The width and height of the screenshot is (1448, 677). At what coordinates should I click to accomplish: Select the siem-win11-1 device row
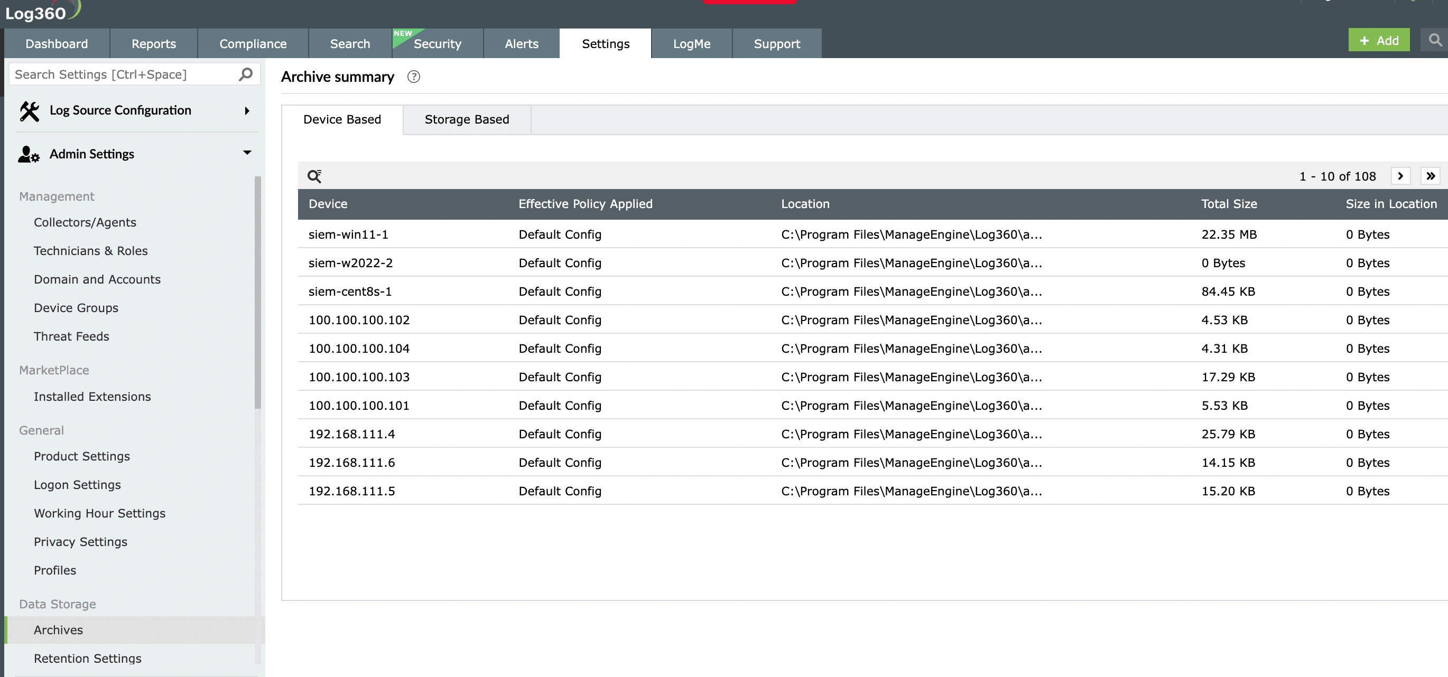[873, 234]
